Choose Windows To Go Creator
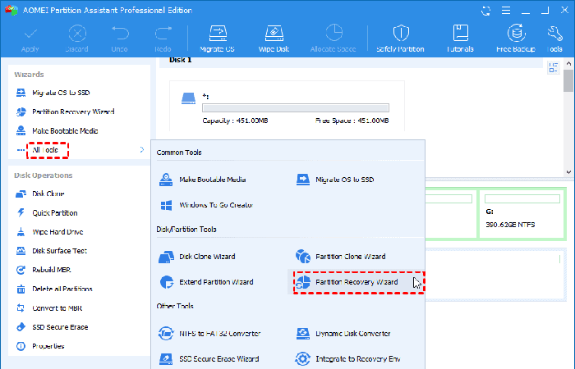Screen dimensions: 575x369 214,204
